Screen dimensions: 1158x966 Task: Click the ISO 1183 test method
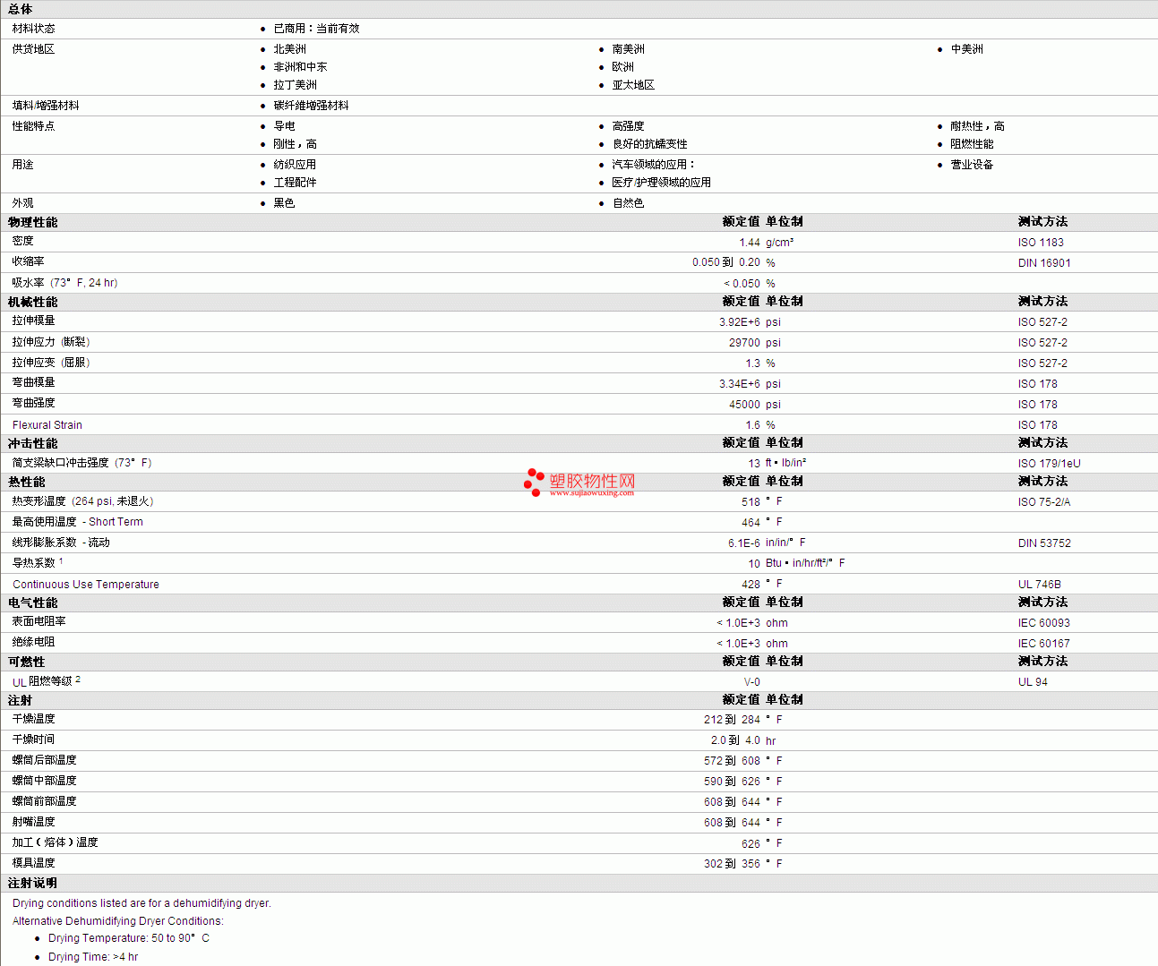click(1041, 243)
